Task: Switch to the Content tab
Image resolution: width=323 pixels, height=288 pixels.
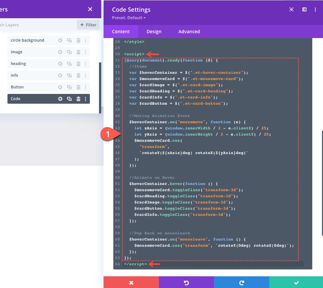Action: click(121, 32)
